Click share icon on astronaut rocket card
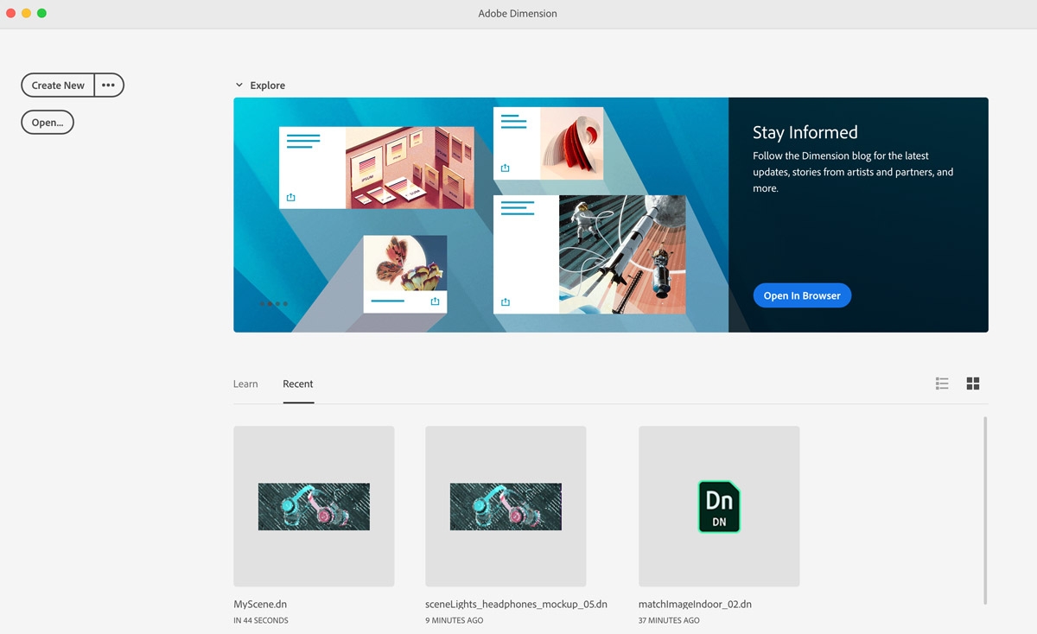This screenshot has width=1037, height=634. pos(506,302)
